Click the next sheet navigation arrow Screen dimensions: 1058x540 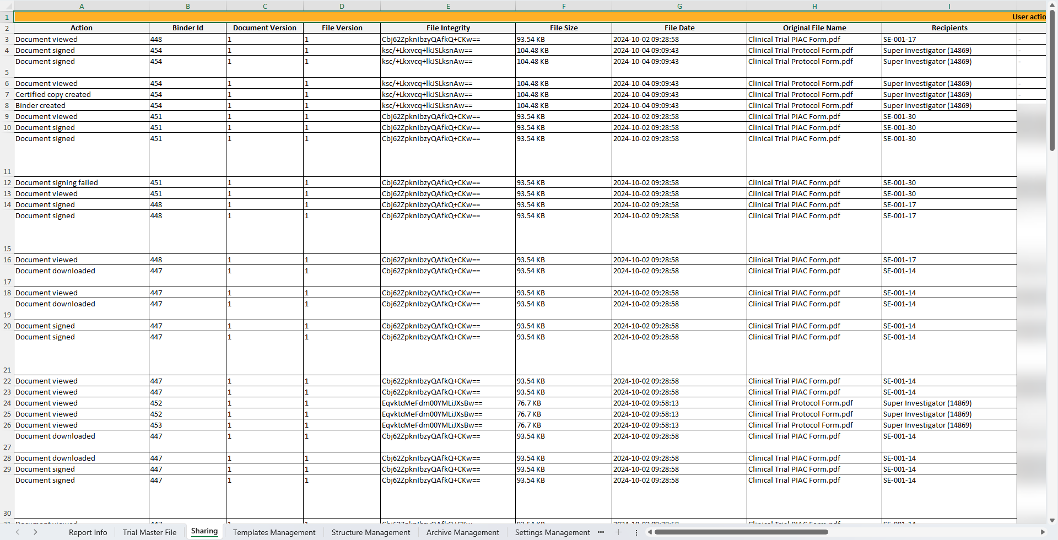click(x=35, y=532)
